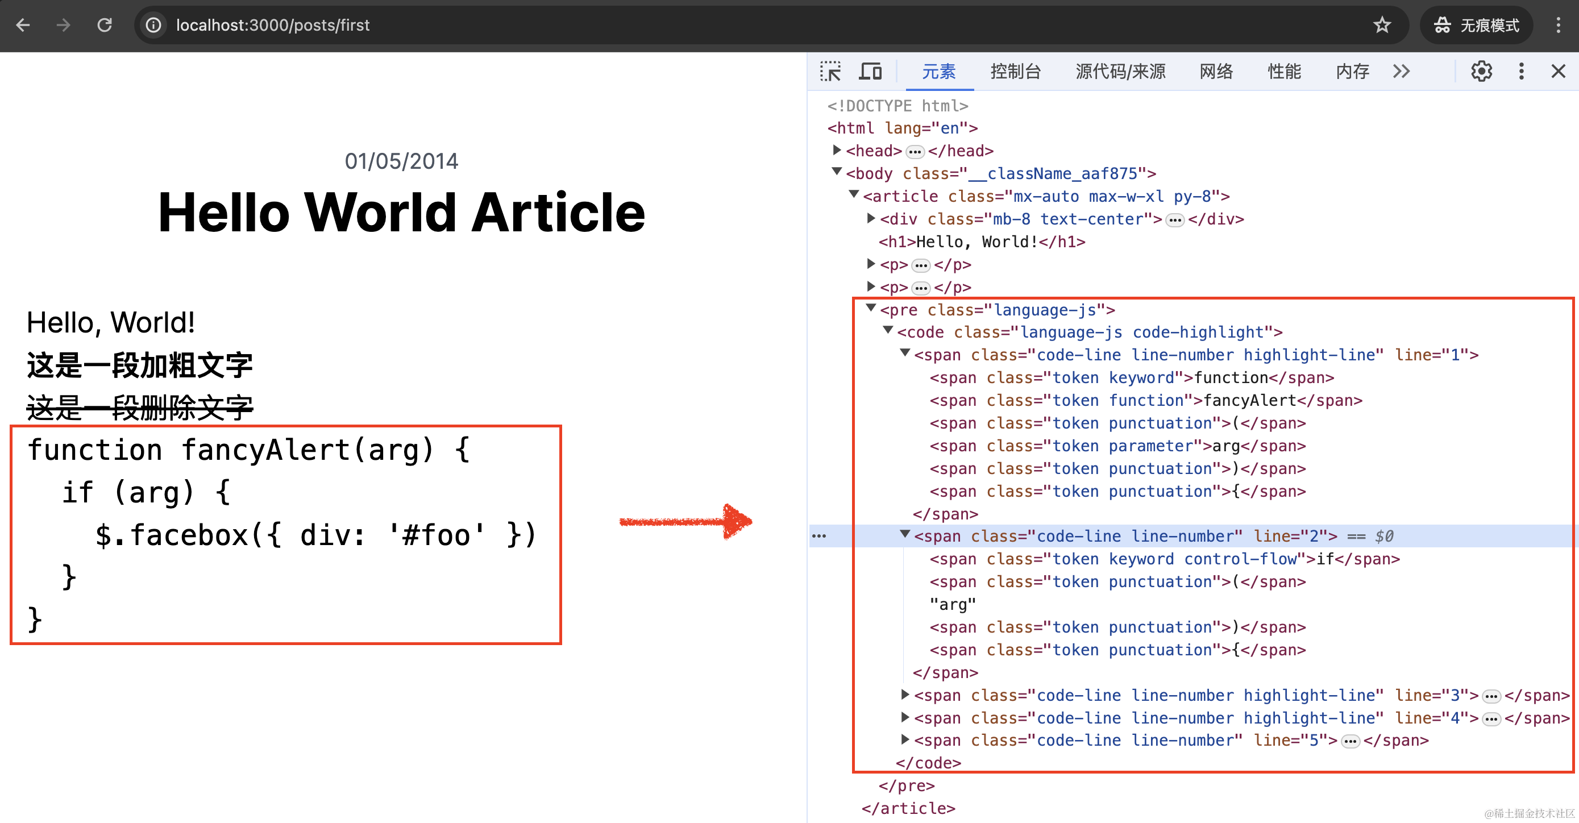Open the Chrome three-dot menu
Screen dimensions: 1579x823
(1557, 25)
